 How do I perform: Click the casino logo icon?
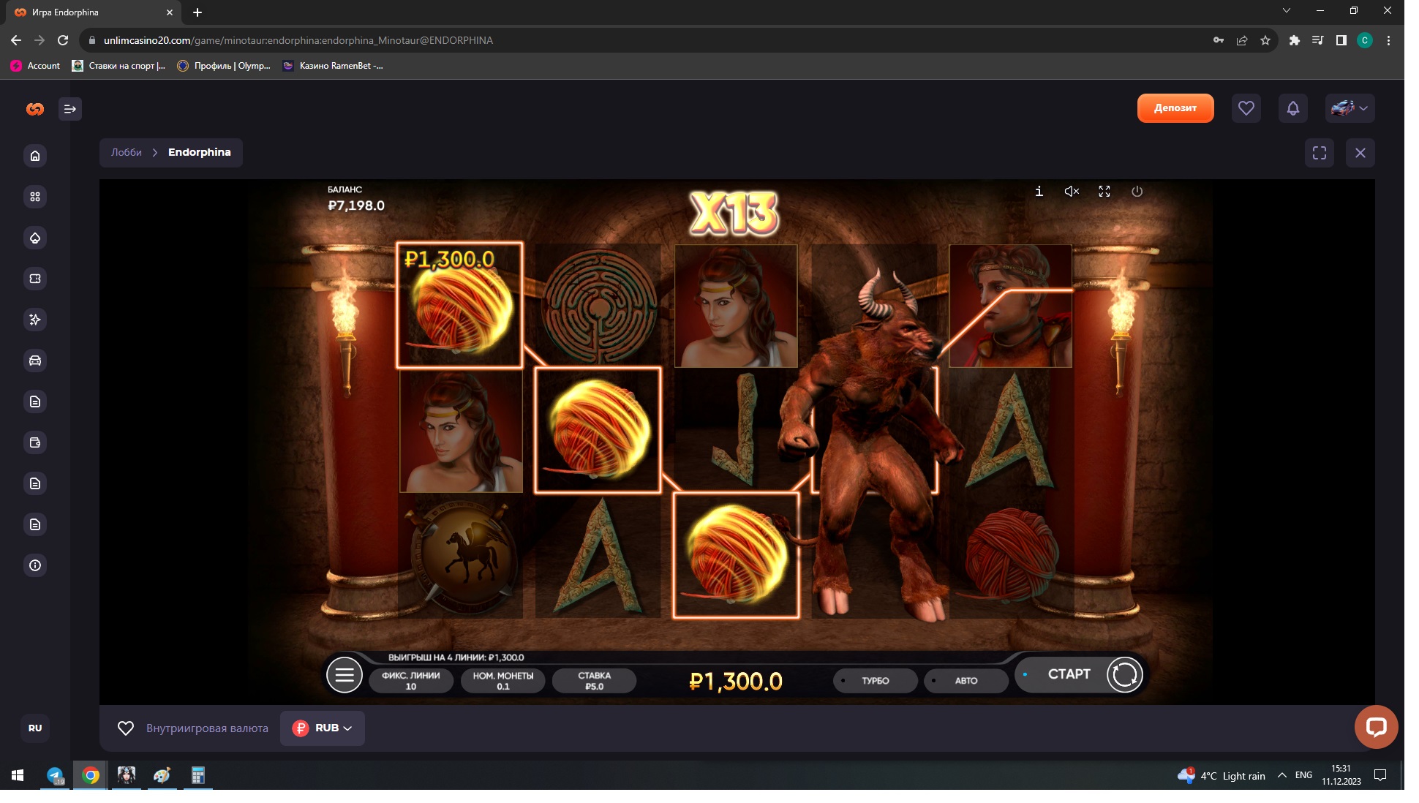pos(35,109)
